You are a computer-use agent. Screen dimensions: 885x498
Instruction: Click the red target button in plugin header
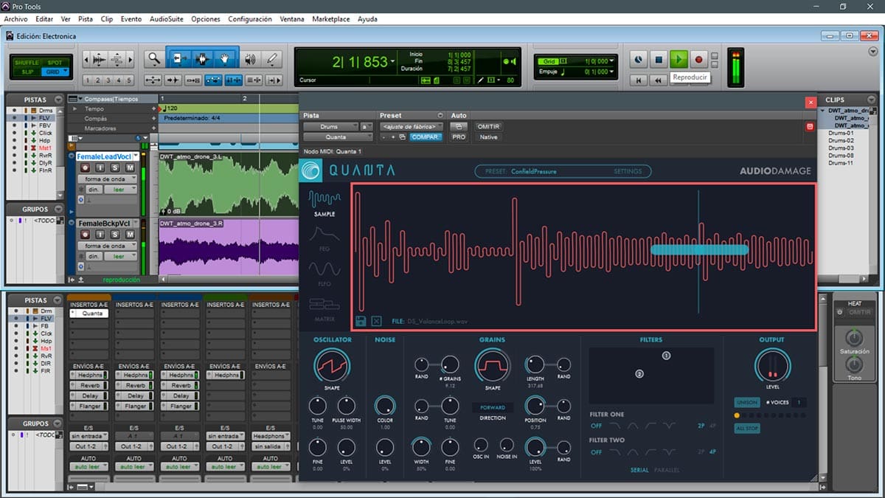809,127
